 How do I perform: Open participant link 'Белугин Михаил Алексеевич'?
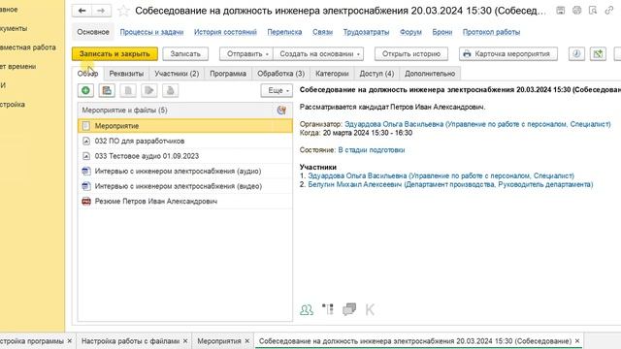450,184
